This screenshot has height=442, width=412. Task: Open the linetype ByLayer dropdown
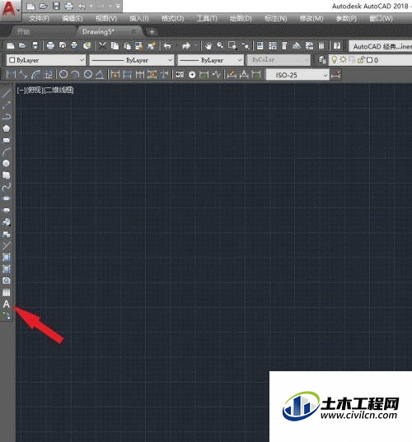[132, 60]
